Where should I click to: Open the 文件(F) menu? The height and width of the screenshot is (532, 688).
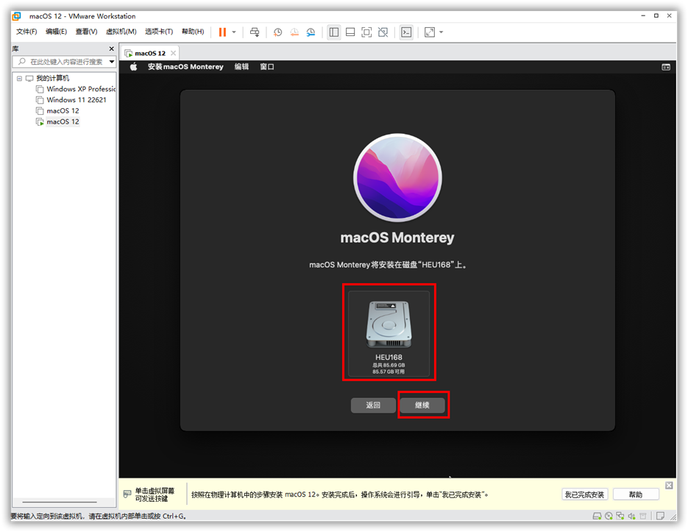26,32
